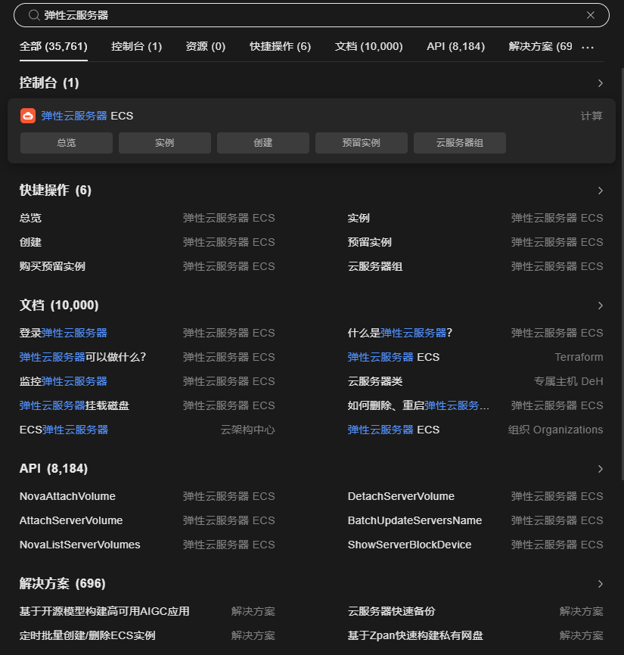The width and height of the screenshot is (624, 655).
Task: Click the 控制台 (1) section heading
Action: [x=49, y=83]
